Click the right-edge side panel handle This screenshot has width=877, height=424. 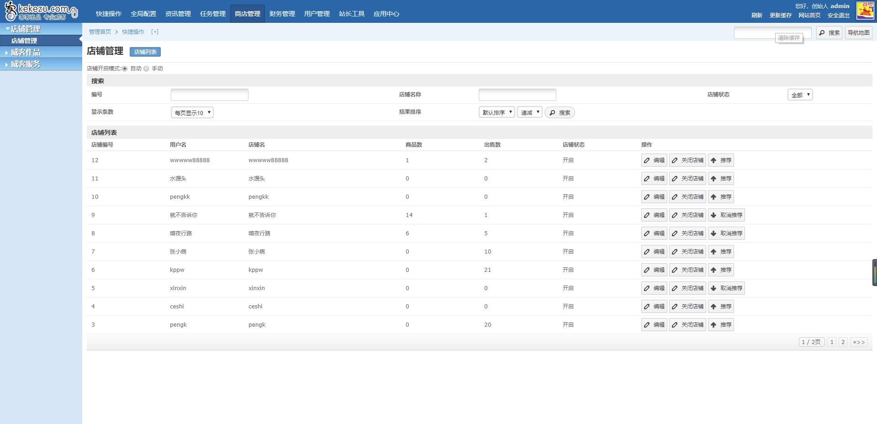coord(874,273)
